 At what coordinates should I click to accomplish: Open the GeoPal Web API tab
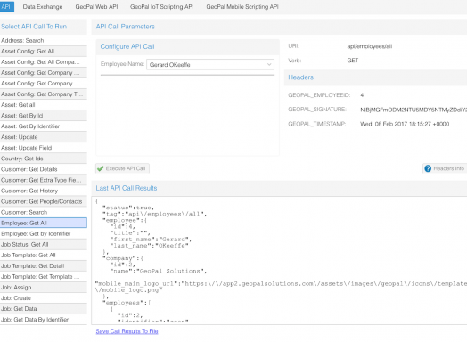(x=96, y=6)
